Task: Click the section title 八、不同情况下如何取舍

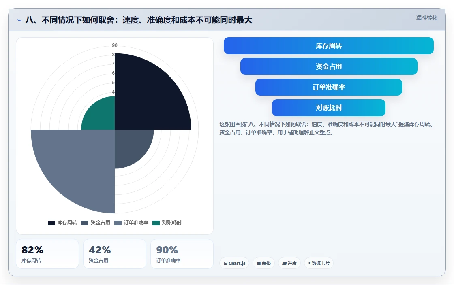Action: (x=139, y=20)
